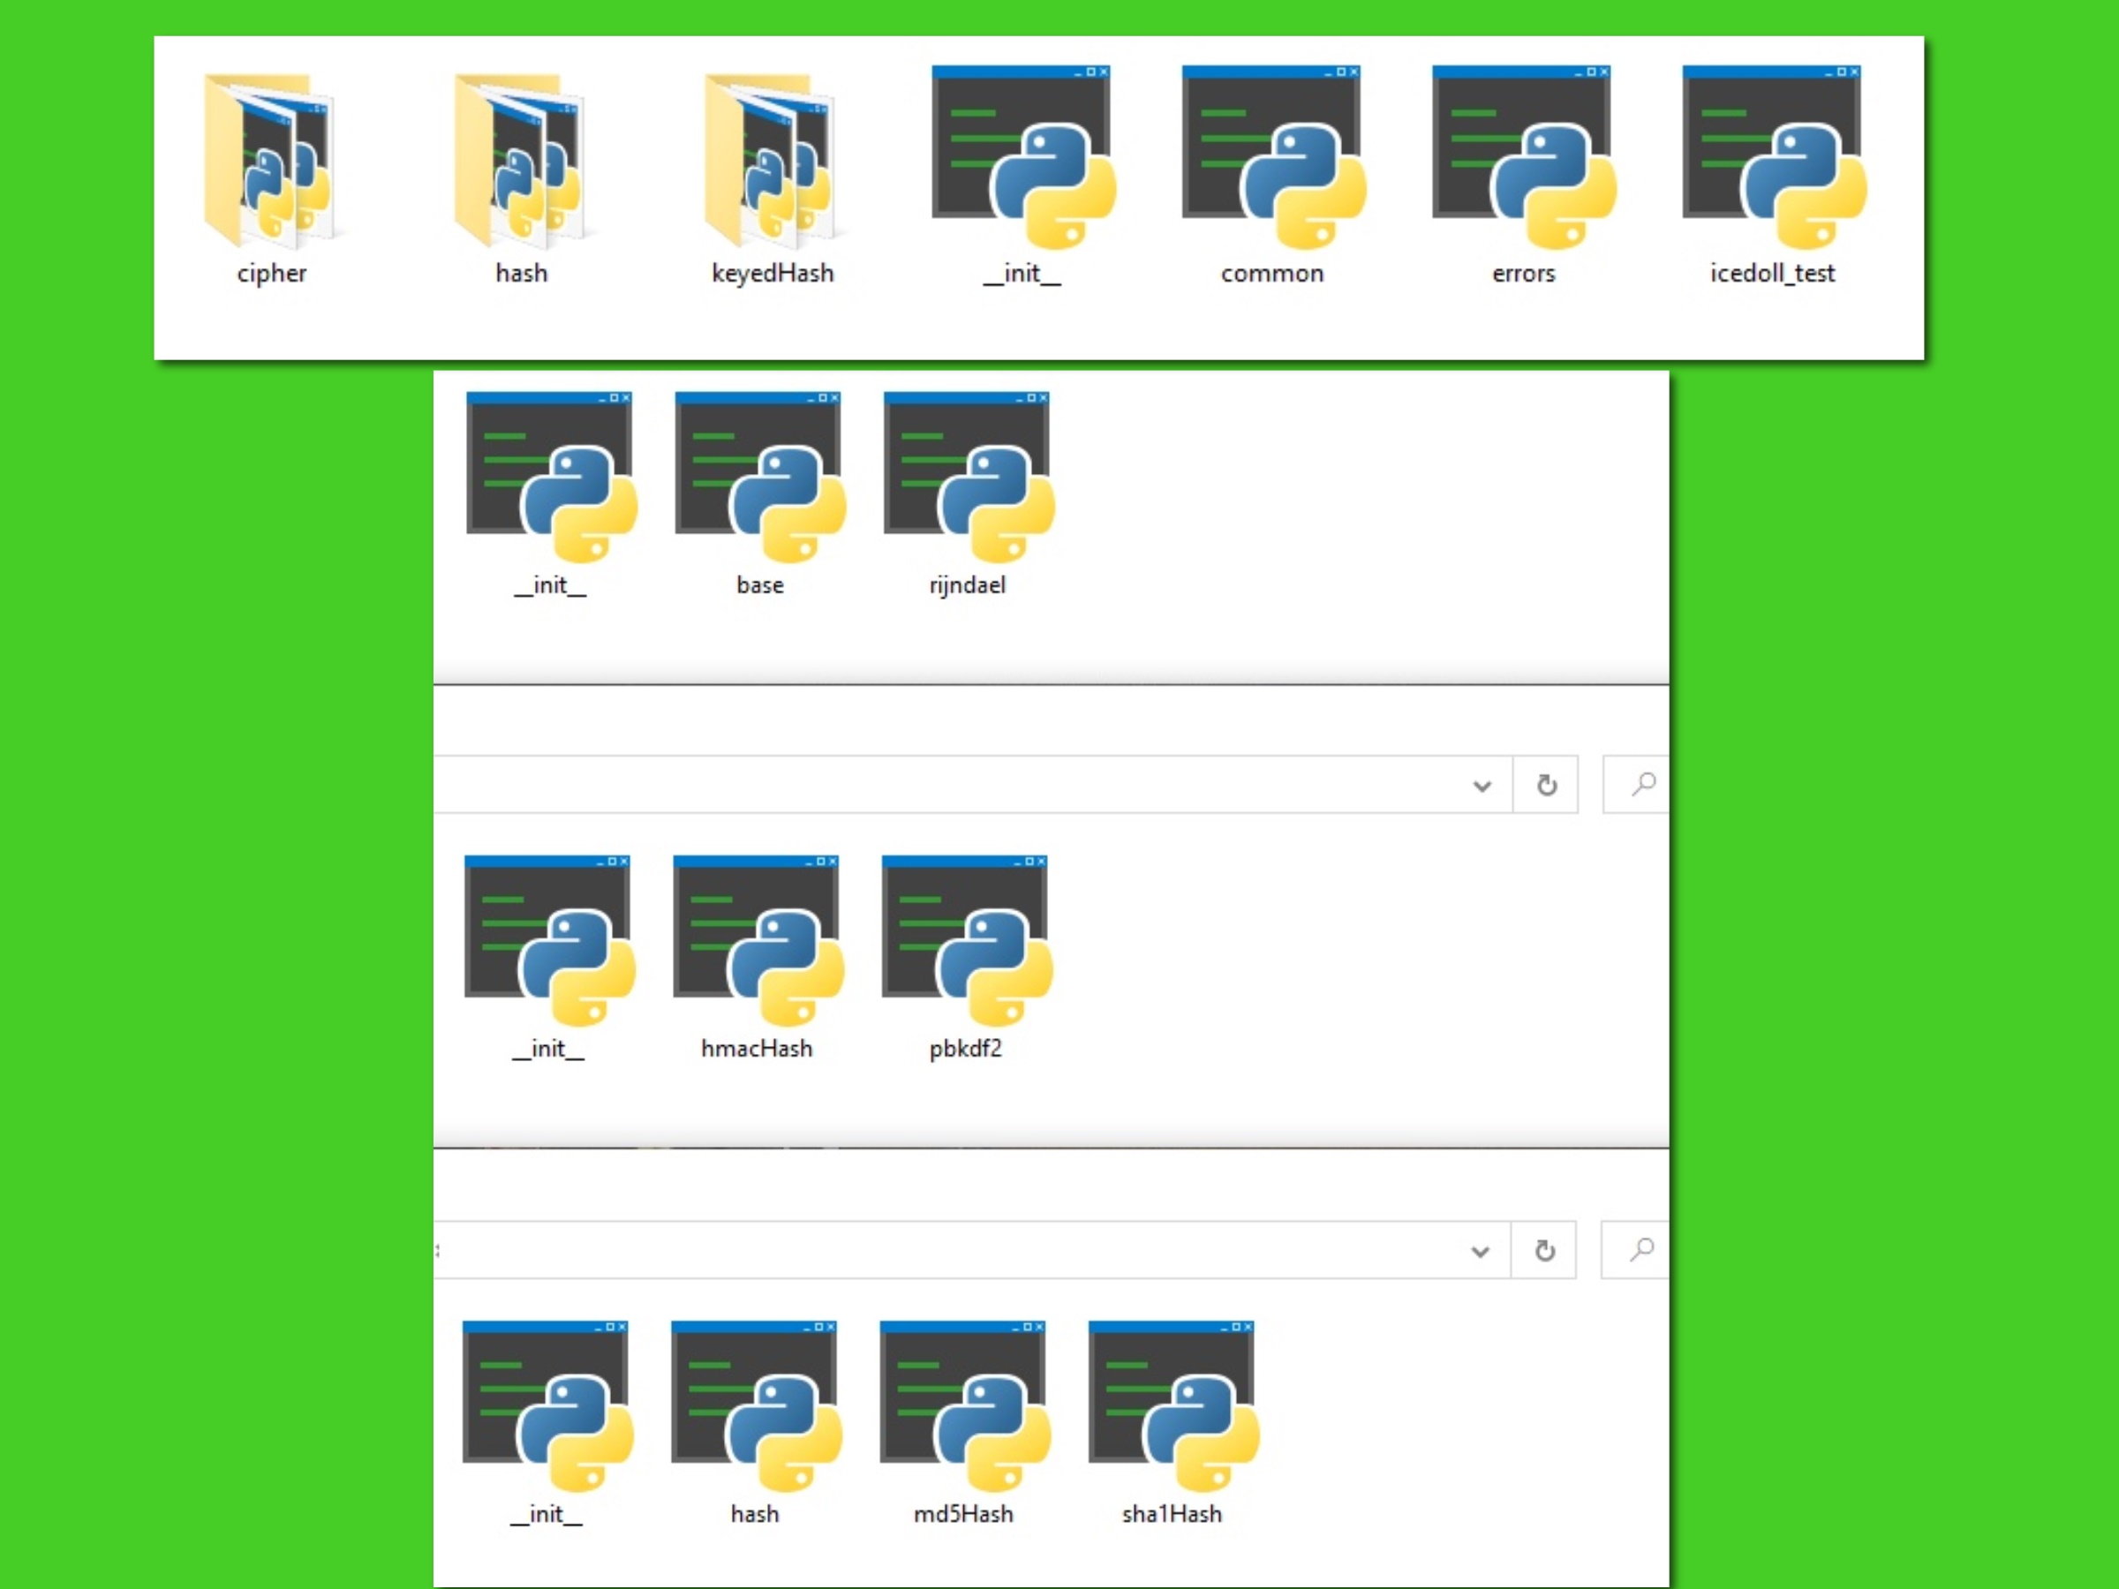Select the icedoll_test Python file icon
This screenshot has width=2119, height=1589.
coord(1773,157)
